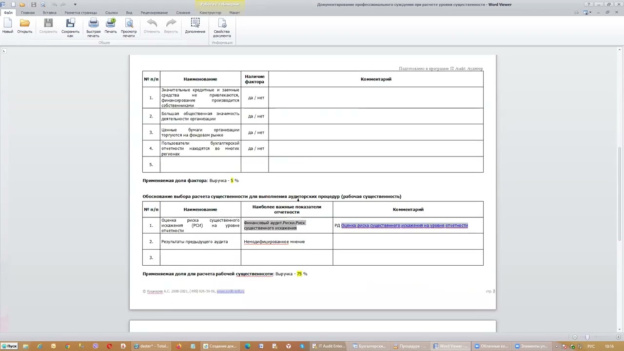Click да / нет in row 1
This screenshot has height=351, width=624.
[x=256, y=97]
